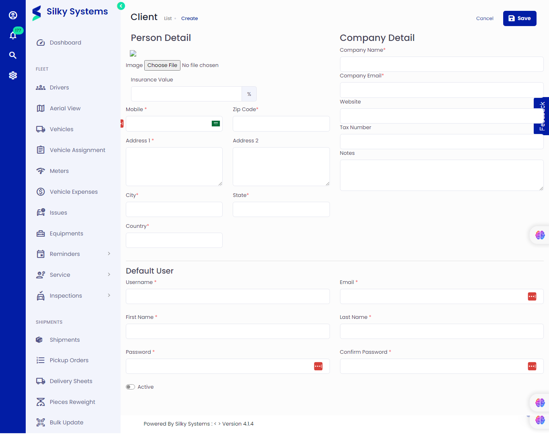This screenshot has width=549, height=434.
Task: Open the settings gear icon
Action: [x=13, y=75]
